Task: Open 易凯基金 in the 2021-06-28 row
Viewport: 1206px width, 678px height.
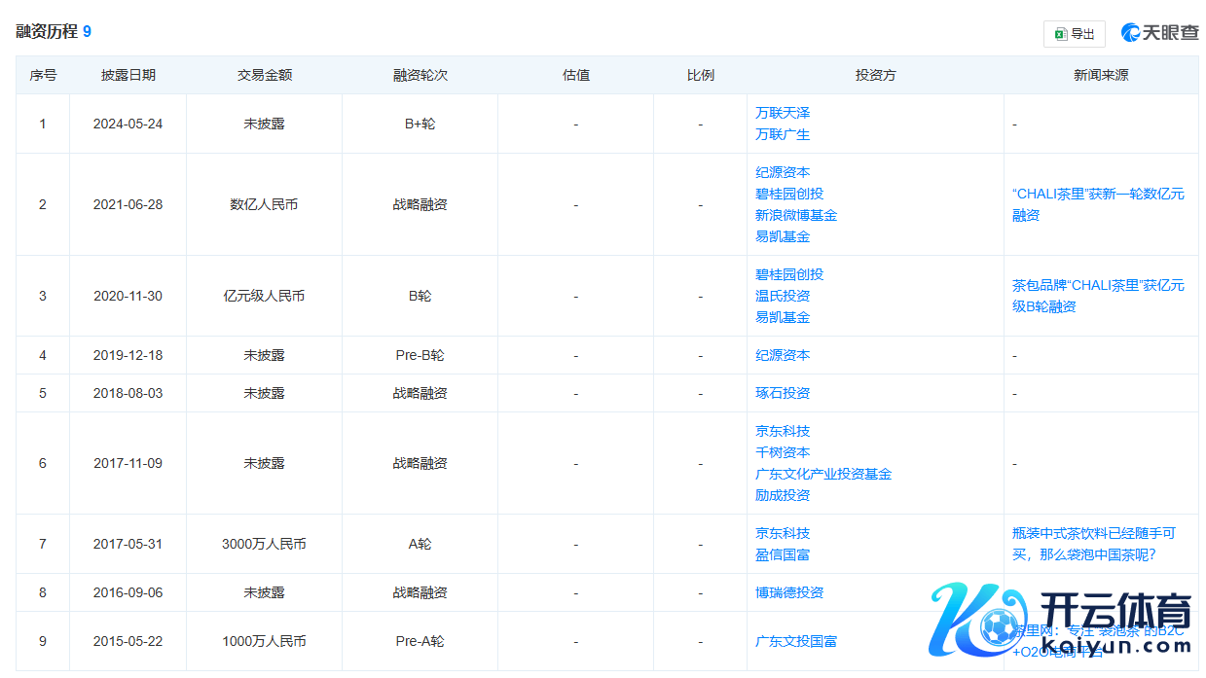Action: point(783,236)
